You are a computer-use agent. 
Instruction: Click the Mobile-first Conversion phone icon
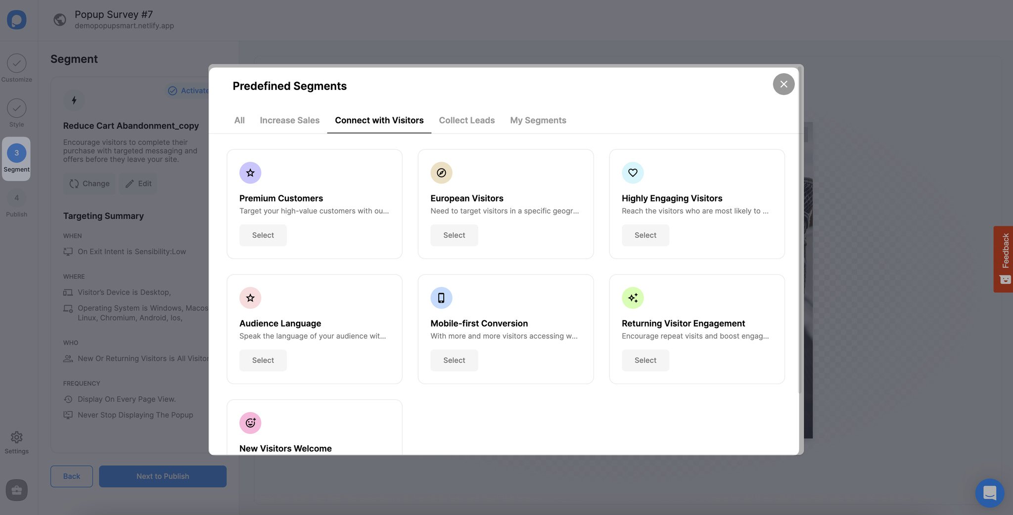click(441, 298)
